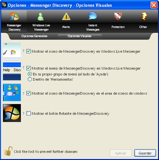Toggle the icono en el area de iconos checkbox
Image resolution: width=159 pixels, height=160 pixels.
(x=28, y=93)
